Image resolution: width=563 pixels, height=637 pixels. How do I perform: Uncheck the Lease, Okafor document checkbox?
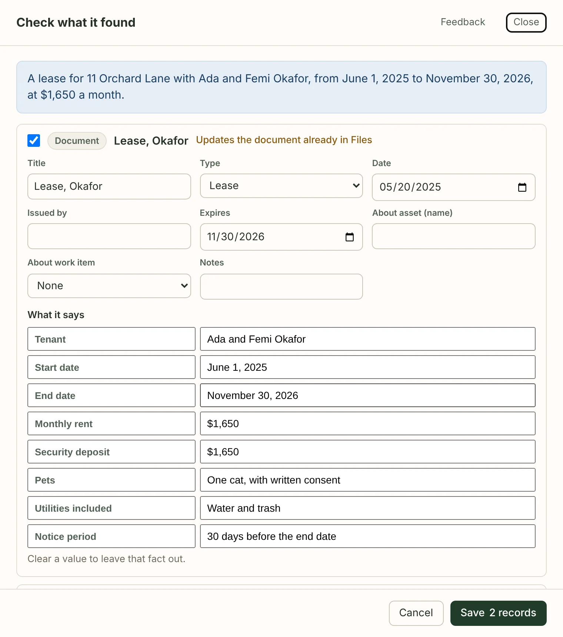click(x=34, y=141)
